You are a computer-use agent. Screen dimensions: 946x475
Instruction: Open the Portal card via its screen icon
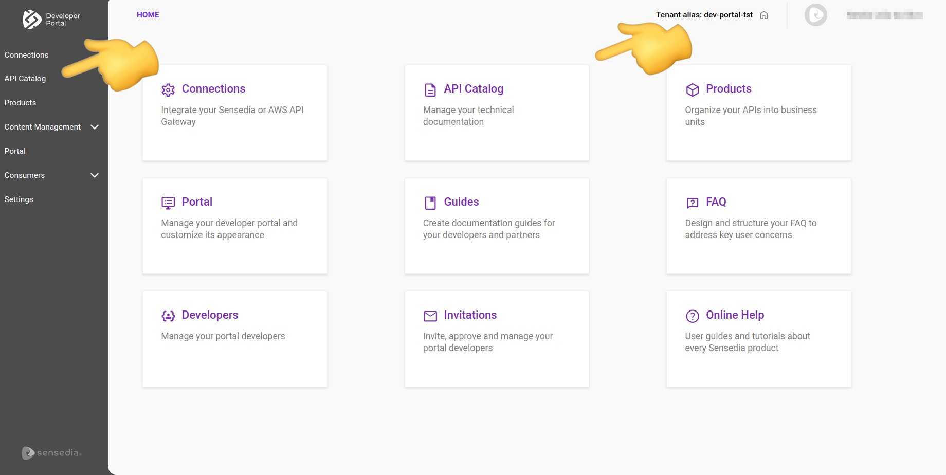pos(168,203)
